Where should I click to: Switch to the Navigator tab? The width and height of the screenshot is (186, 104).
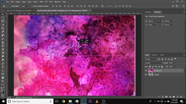click(148, 12)
